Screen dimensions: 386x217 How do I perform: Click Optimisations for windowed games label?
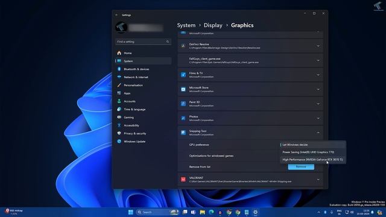(x=211, y=156)
